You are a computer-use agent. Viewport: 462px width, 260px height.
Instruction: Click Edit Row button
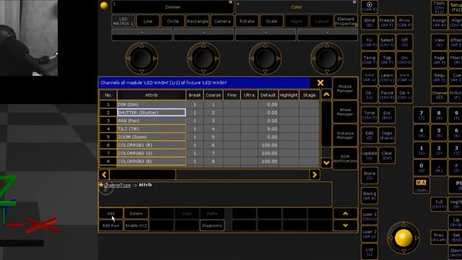tap(110, 225)
